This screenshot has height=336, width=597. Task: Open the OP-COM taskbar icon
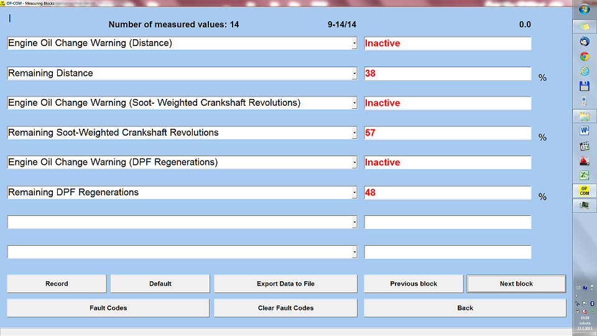pos(584,191)
